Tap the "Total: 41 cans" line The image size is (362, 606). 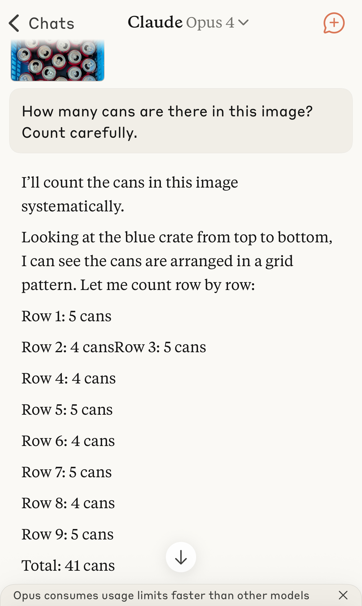click(x=68, y=565)
